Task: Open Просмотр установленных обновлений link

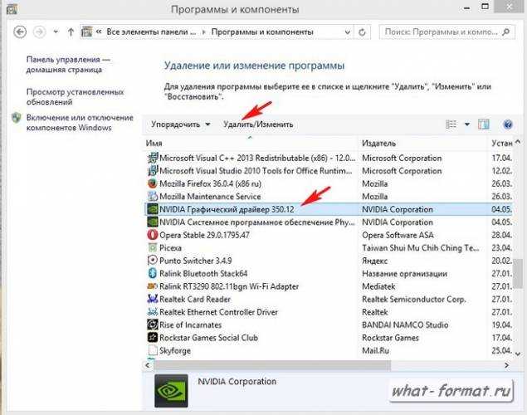Action: (x=76, y=97)
